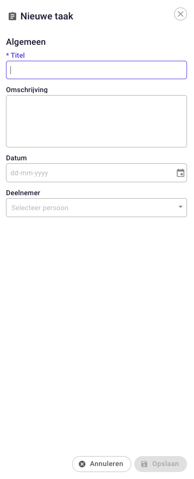The width and height of the screenshot is (194, 479).
Task: Open the calendar picker in the Datum field
Action: click(x=181, y=173)
